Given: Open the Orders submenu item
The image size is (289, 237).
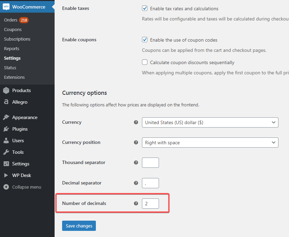Looking at the screenshot, I should tap(11, 20).
